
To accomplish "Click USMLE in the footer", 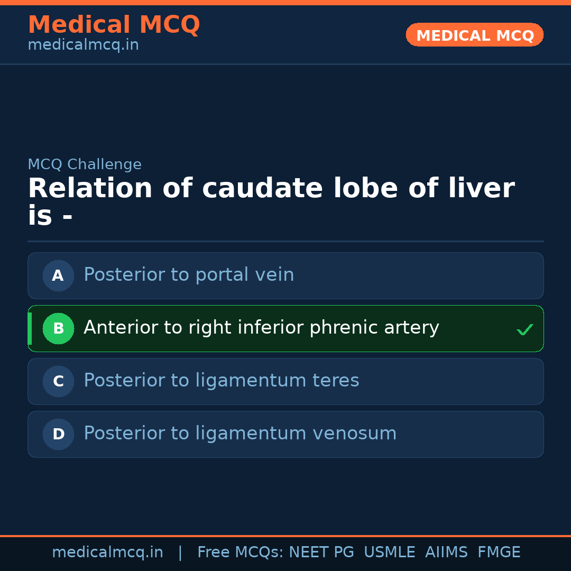I will pos(389,552).
